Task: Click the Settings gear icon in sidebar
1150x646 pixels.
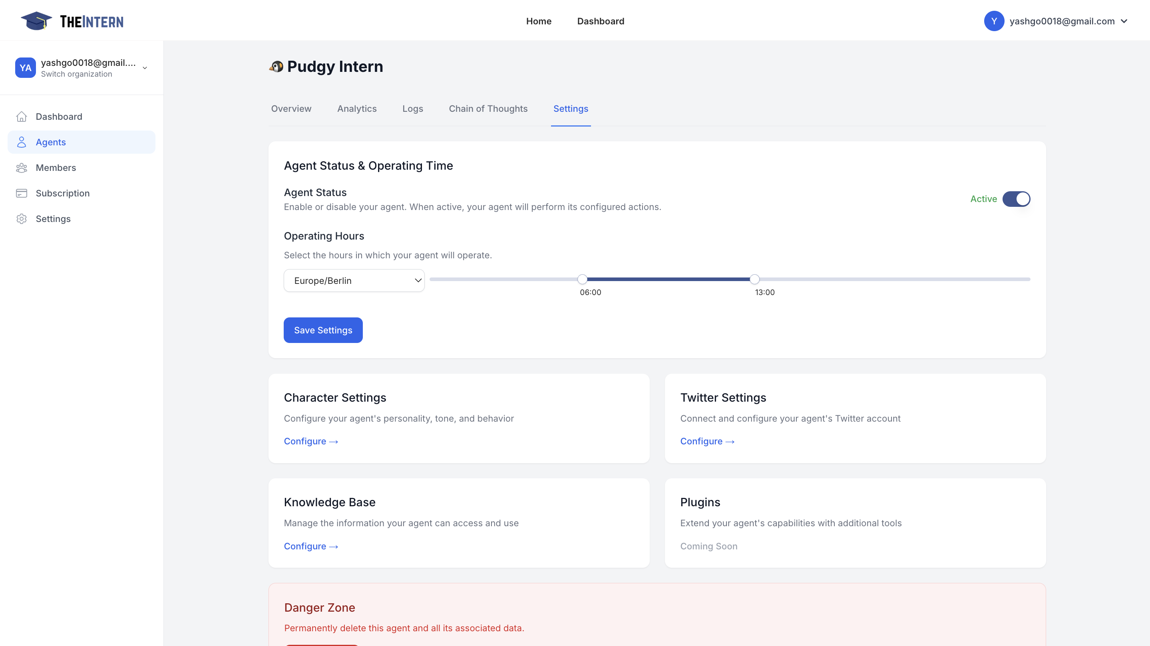Action: 22,219
